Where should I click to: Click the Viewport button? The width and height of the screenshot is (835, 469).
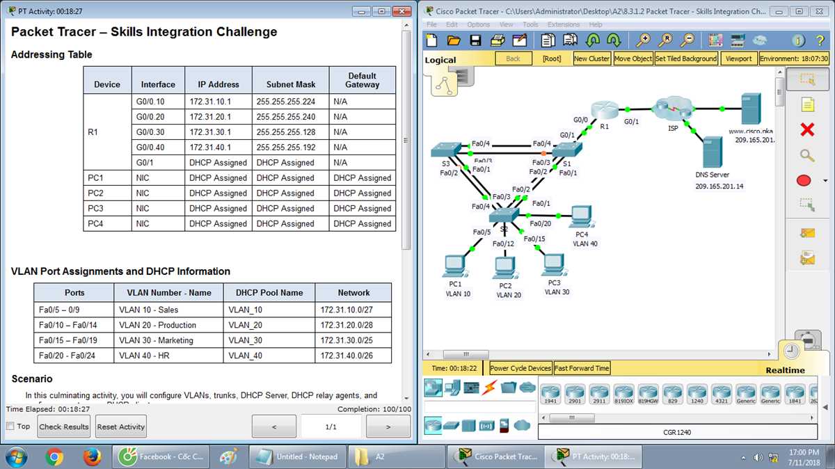click(x=739, y=58)
